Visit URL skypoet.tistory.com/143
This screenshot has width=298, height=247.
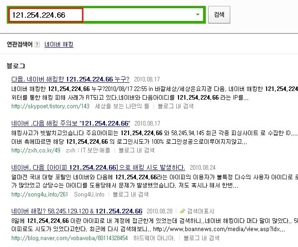click(x=50, y=106)
